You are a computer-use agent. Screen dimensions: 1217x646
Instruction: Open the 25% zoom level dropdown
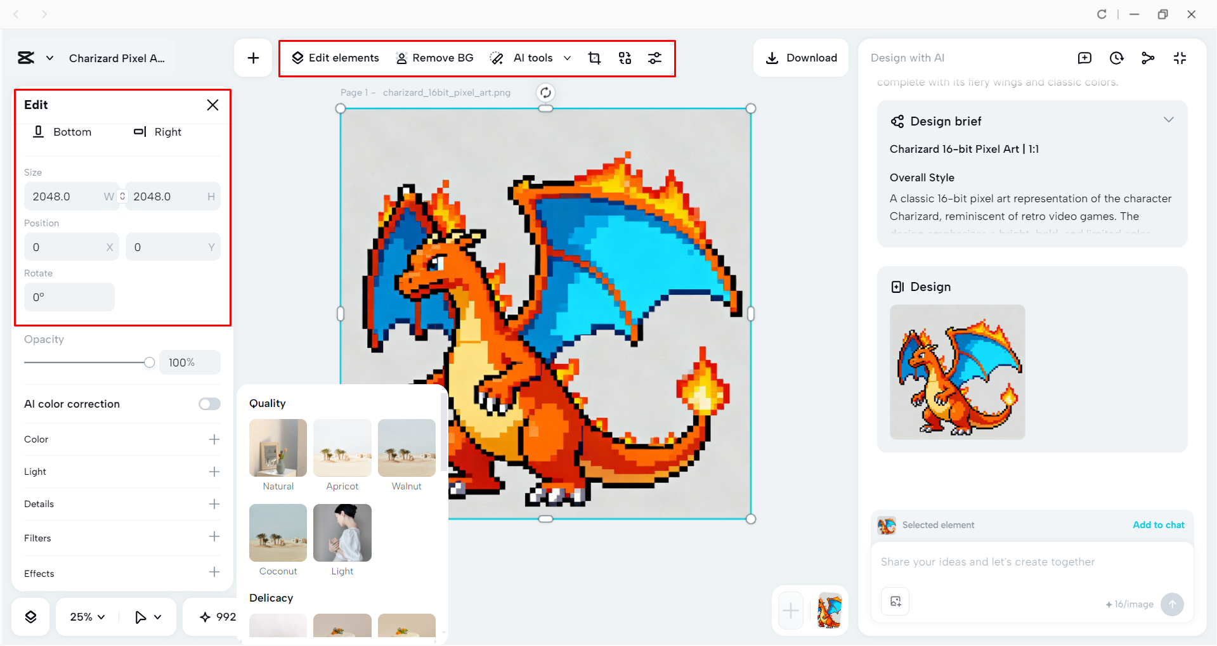click(x=86, y=616)
